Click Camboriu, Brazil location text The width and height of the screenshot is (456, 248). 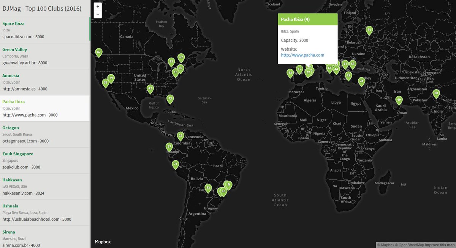tap(14, 56)
